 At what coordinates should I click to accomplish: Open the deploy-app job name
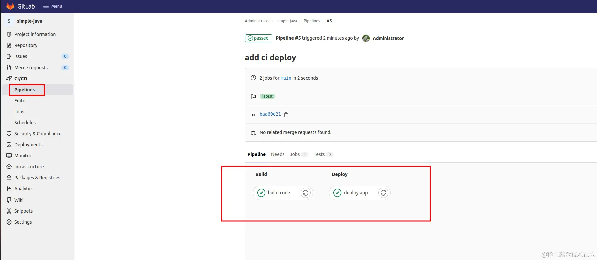tap(356, 193)
